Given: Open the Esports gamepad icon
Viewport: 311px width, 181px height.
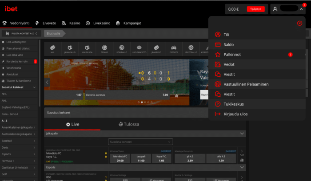Looking at the screenshot, I should click(x=174, y=49).
